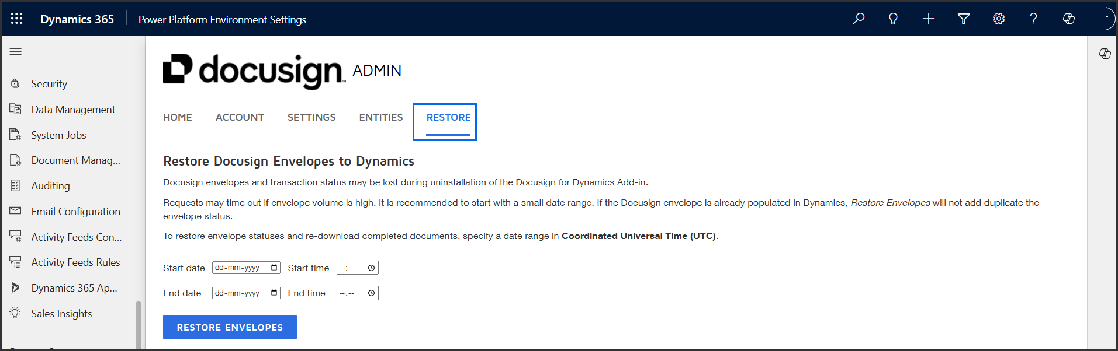
Task: Click the End date input field
Action: (x=246, y=293)
